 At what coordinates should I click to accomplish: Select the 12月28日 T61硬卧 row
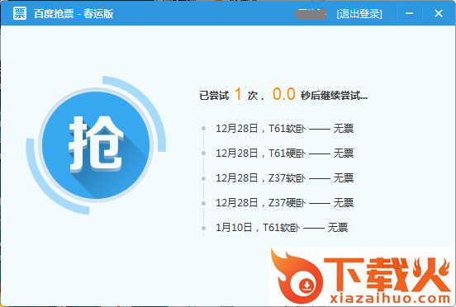coord(285,153)
